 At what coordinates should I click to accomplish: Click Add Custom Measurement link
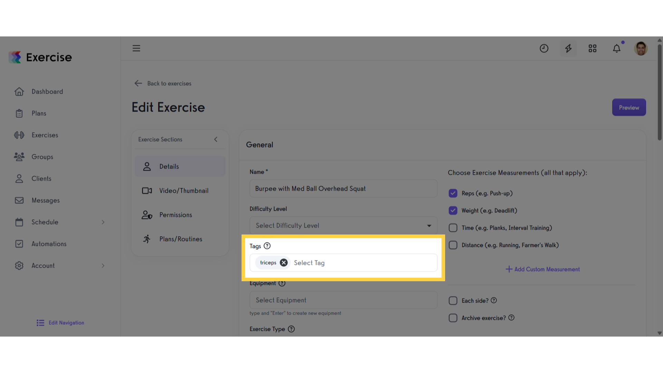pyautogui.click(x=542, y=269)
